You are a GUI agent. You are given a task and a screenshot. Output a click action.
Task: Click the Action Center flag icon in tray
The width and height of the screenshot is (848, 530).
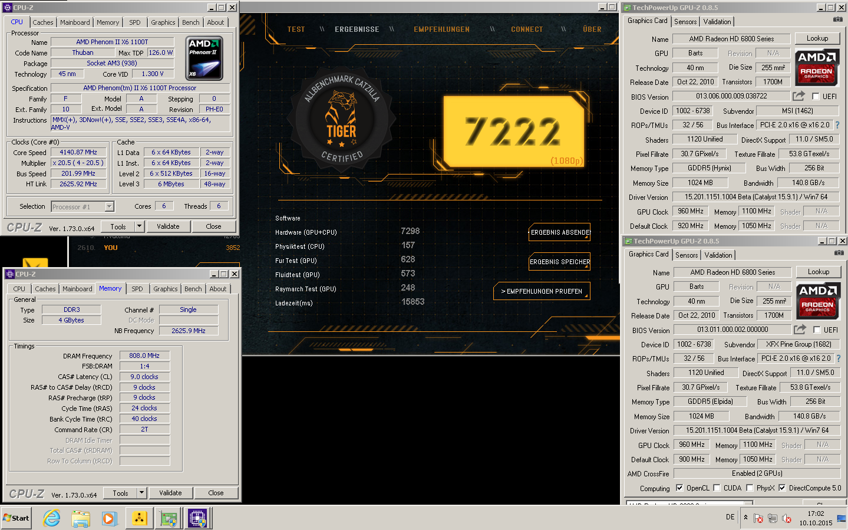(x=758, y=518)
